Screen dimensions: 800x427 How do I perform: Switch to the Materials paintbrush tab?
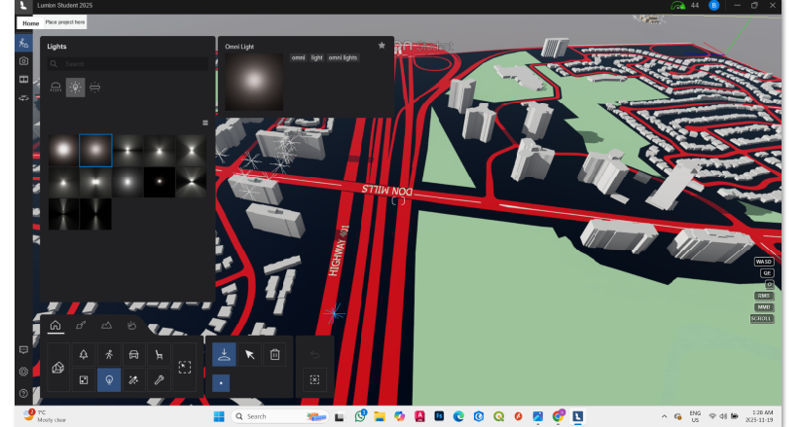[x=80, y=326]
